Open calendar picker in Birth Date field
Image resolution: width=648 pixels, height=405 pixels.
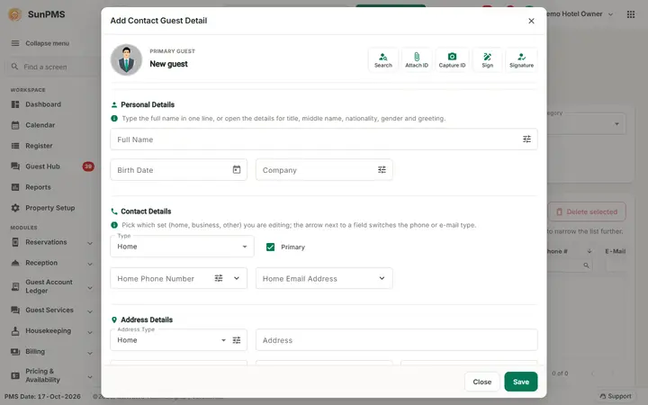tap(237, 169)
